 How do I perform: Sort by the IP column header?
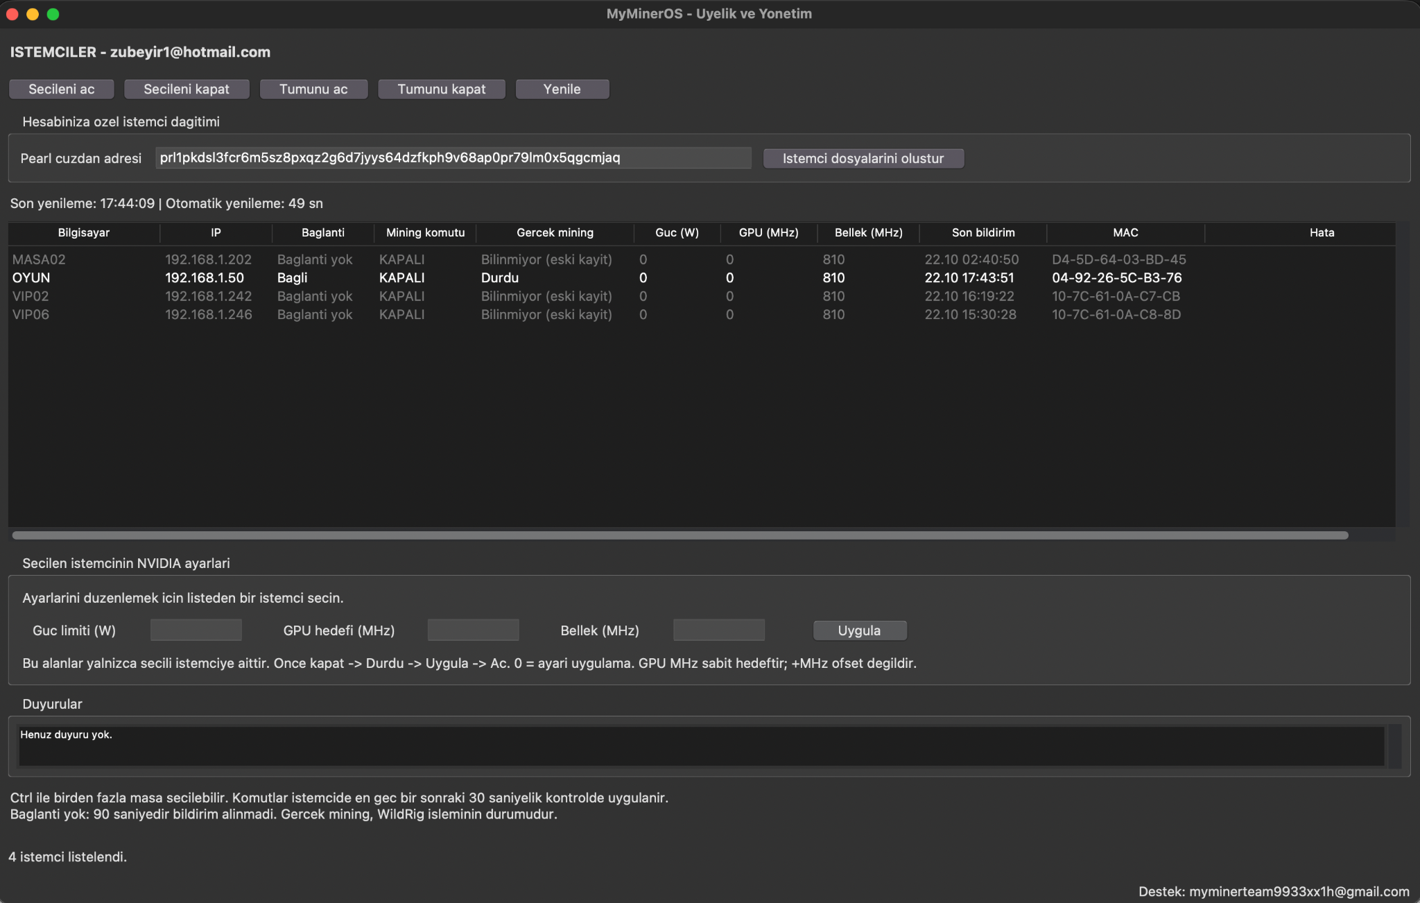tap(216, 232)
